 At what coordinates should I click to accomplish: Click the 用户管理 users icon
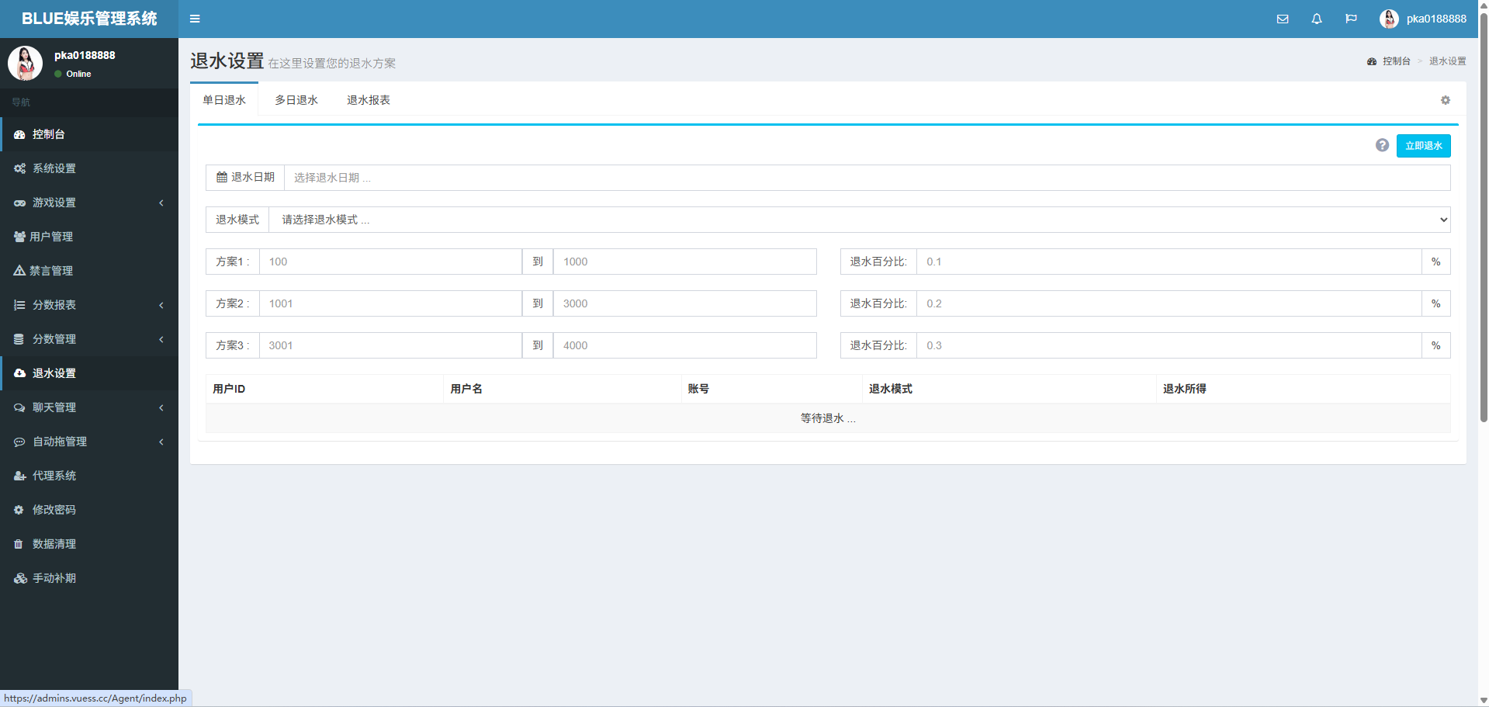(19, 237)
